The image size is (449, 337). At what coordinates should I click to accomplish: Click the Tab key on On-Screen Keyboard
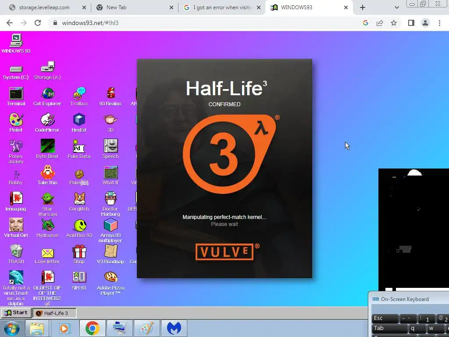click(390, 328)
